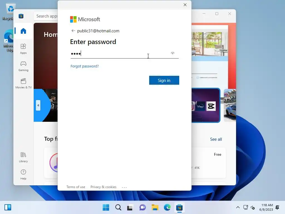The image size is (285, 214).
Task: Show password with the eye icon
Action: 173,53
